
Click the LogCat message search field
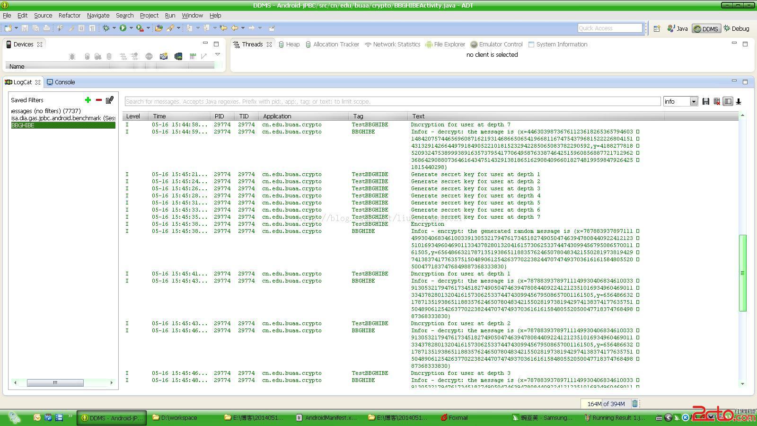[392, 101]
